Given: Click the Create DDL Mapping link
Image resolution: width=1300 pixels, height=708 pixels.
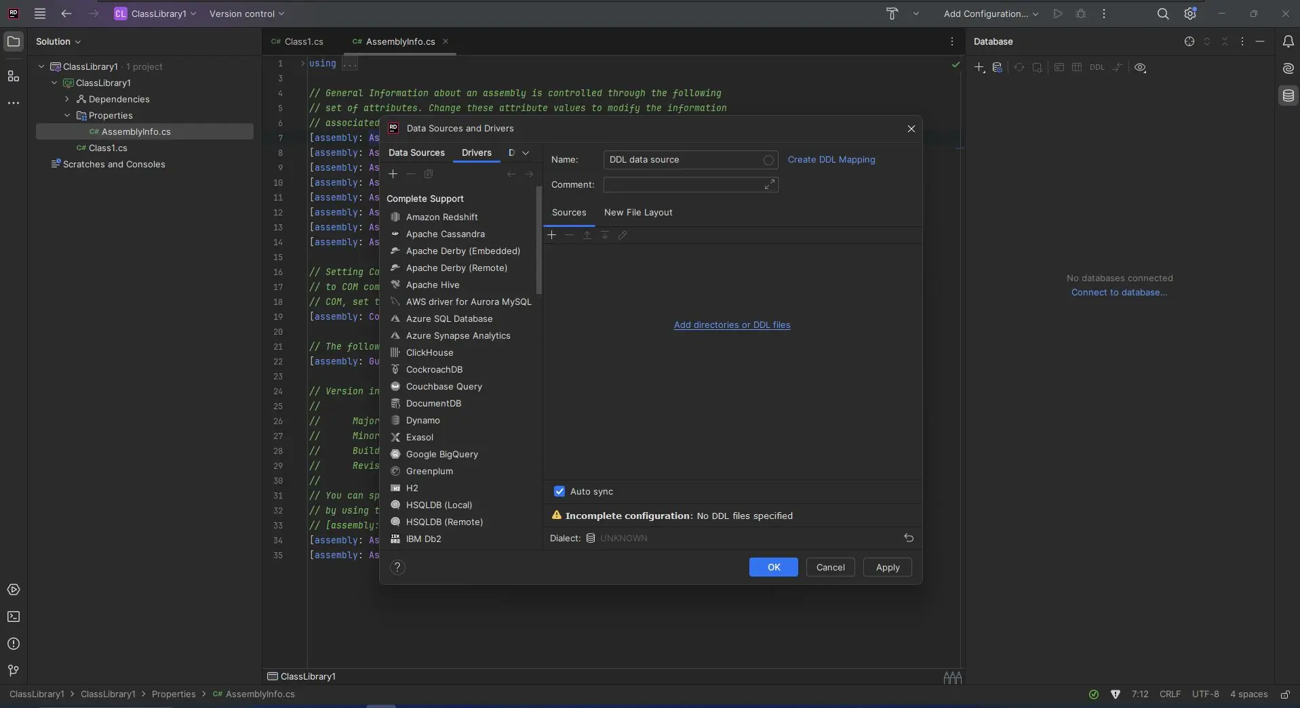Looking at the screenshot, I should point(831,160).
